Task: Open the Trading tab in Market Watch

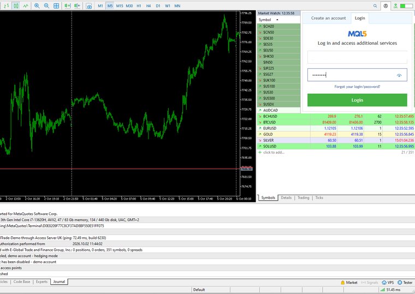Action: [303, 198]
